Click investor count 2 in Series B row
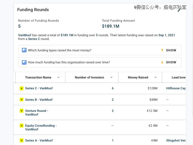 [113, 100]
